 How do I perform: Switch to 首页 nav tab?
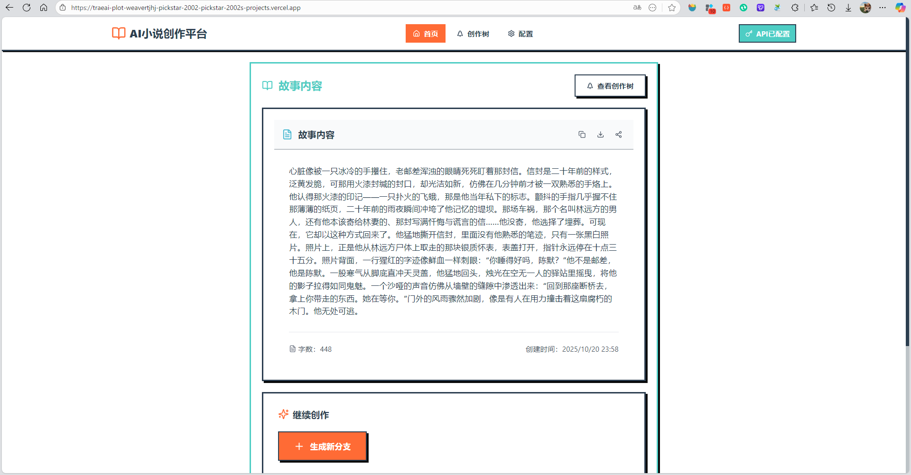[x=426, y=34]
